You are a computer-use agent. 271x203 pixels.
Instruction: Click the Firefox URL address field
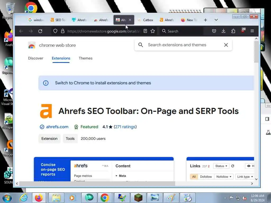tap(103, 31)
